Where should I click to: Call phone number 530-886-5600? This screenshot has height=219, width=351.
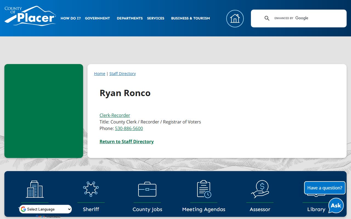129,128
